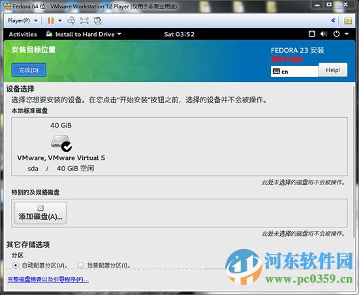Viewport: 359px width, 295px height.
Task: Minimize the VMware Player window
Action: point(317,5)
